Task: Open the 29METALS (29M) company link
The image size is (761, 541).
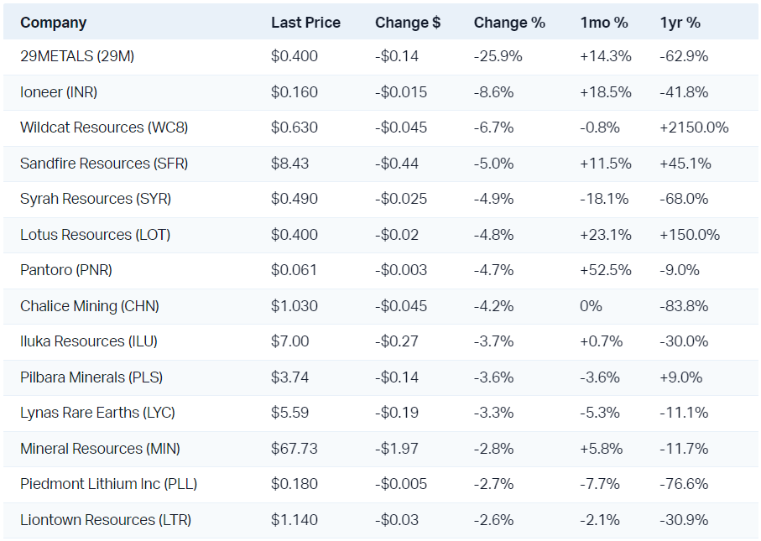Action: pos(77,56)
